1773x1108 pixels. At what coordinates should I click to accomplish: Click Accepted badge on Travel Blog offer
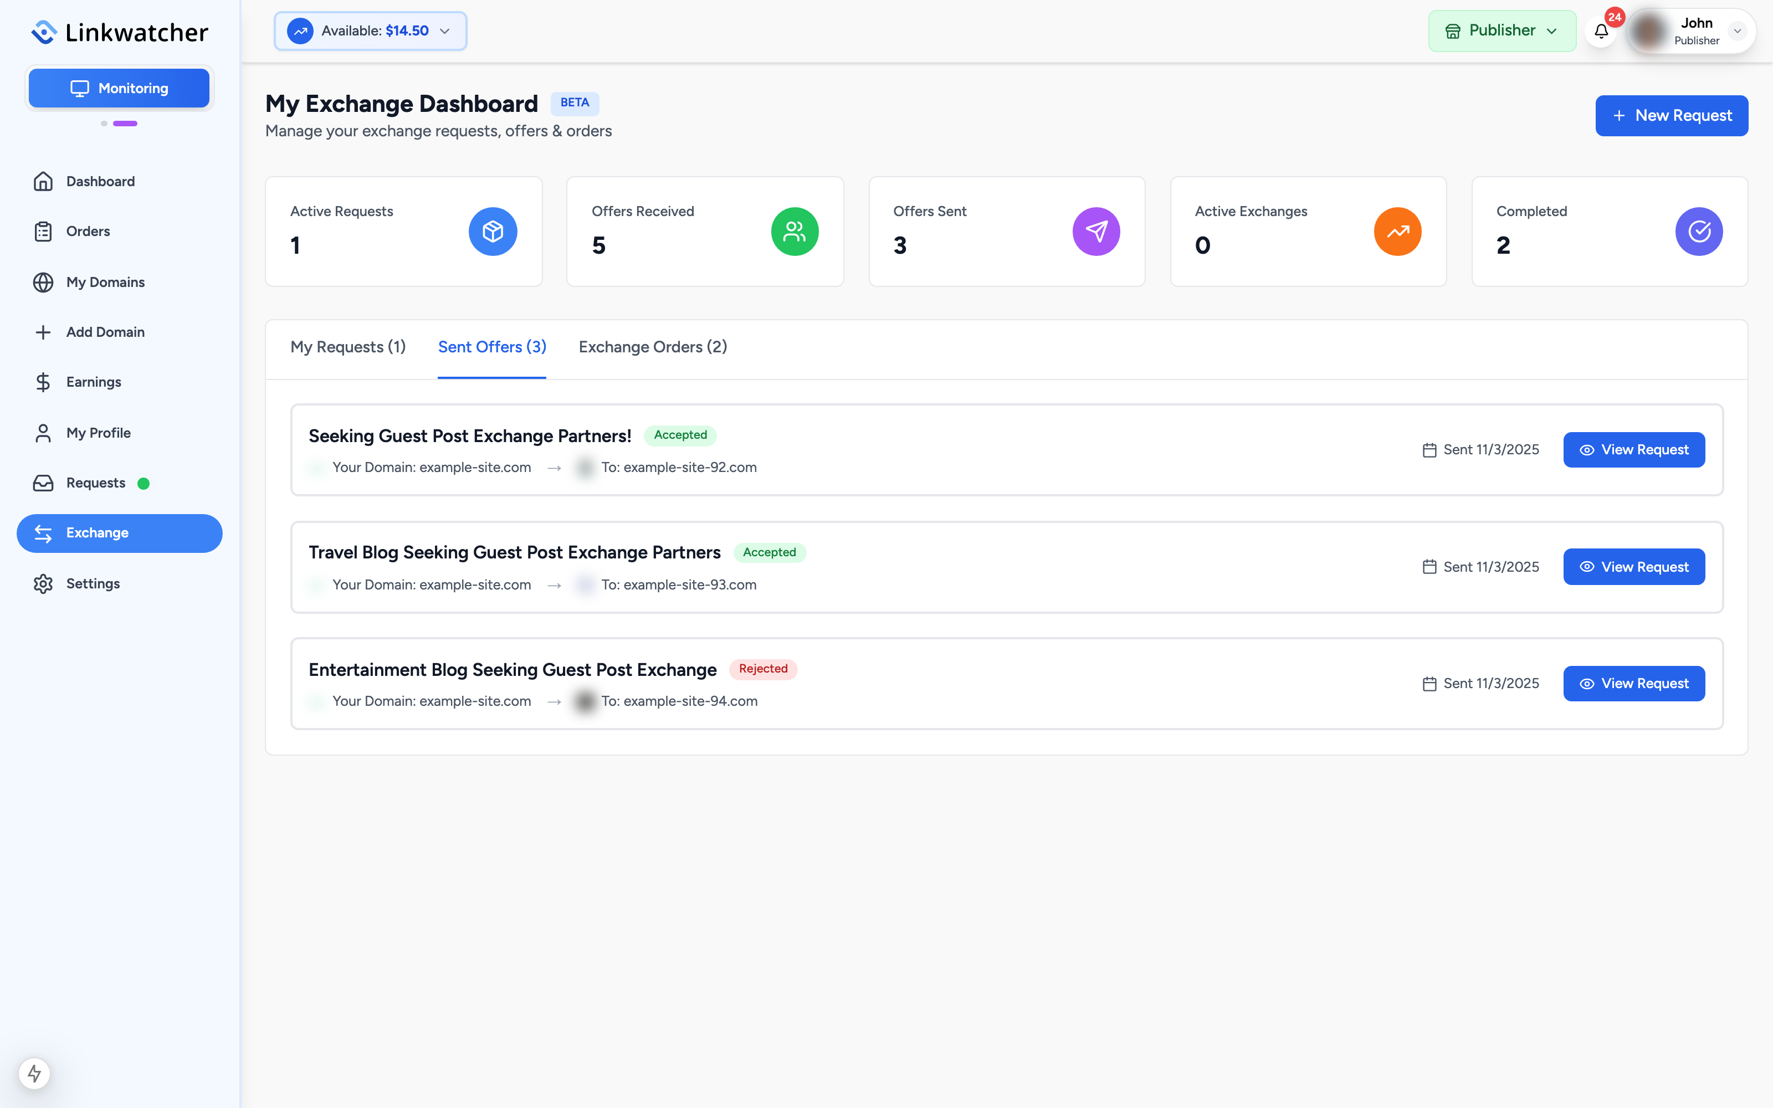click(x=769, y=552)
